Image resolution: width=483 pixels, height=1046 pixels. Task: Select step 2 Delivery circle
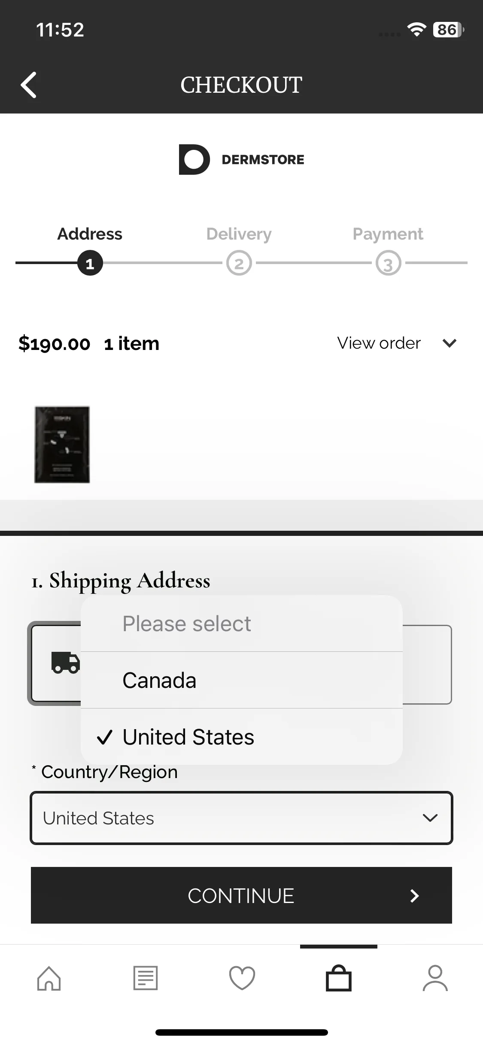tap(239, 263)
